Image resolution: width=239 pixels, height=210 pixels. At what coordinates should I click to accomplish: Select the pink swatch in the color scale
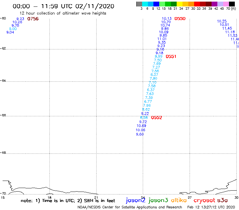[x=226, y=4]
